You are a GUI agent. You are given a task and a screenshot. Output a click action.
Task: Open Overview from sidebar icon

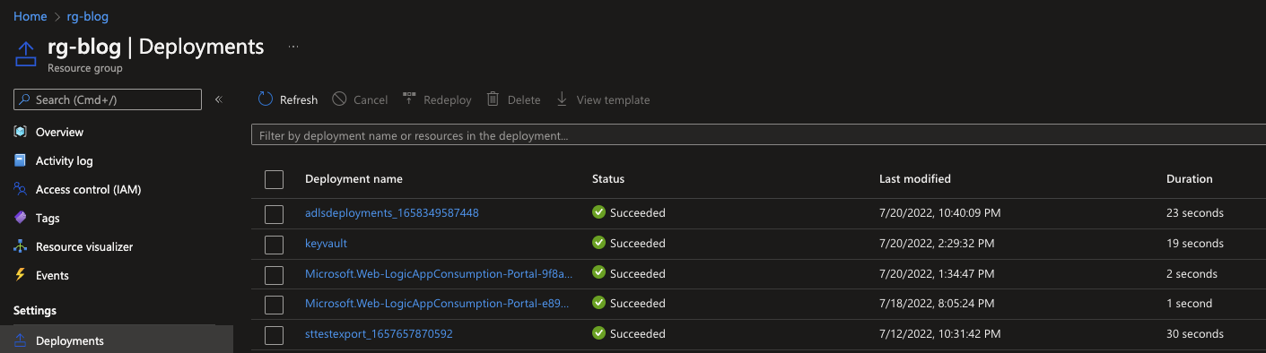click(x=21, y=132)
